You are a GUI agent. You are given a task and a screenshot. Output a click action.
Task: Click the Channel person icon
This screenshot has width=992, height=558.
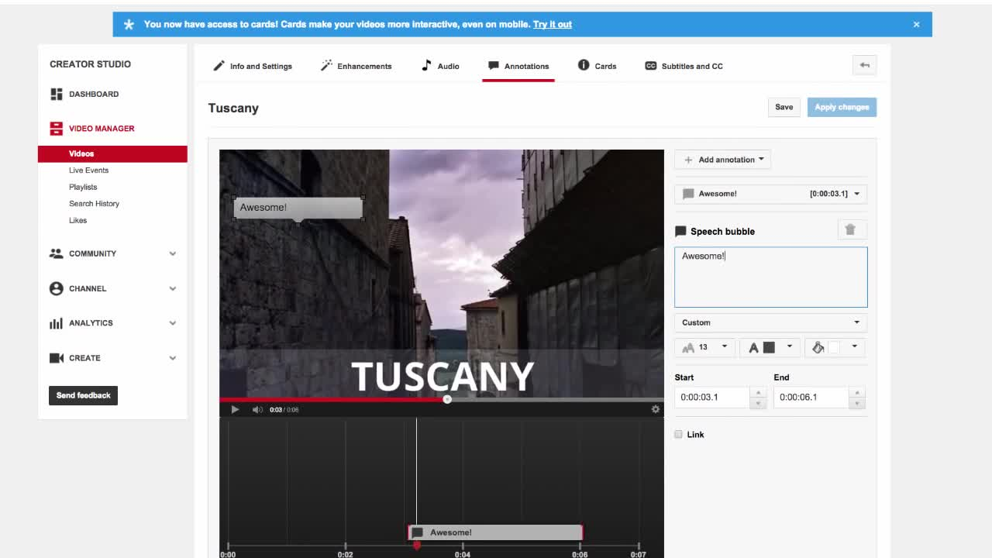pos(56,288)
